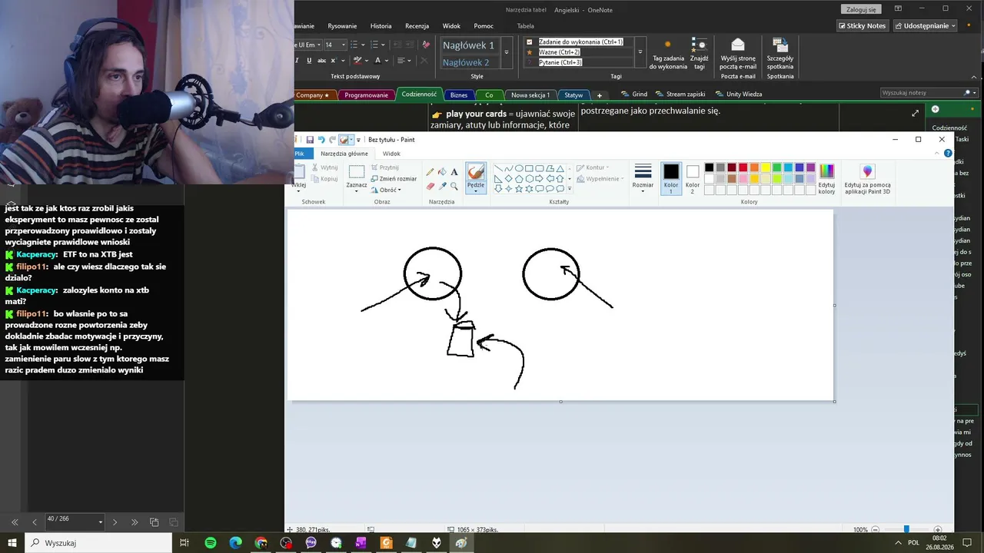Pick the red color swatch in Paint
This screenshot has height=553, width=984.
[x=743, y=167]
